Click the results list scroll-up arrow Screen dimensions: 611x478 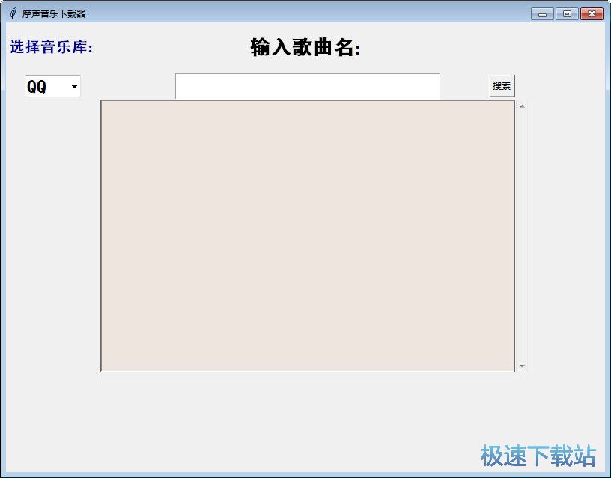coord(522,106)
